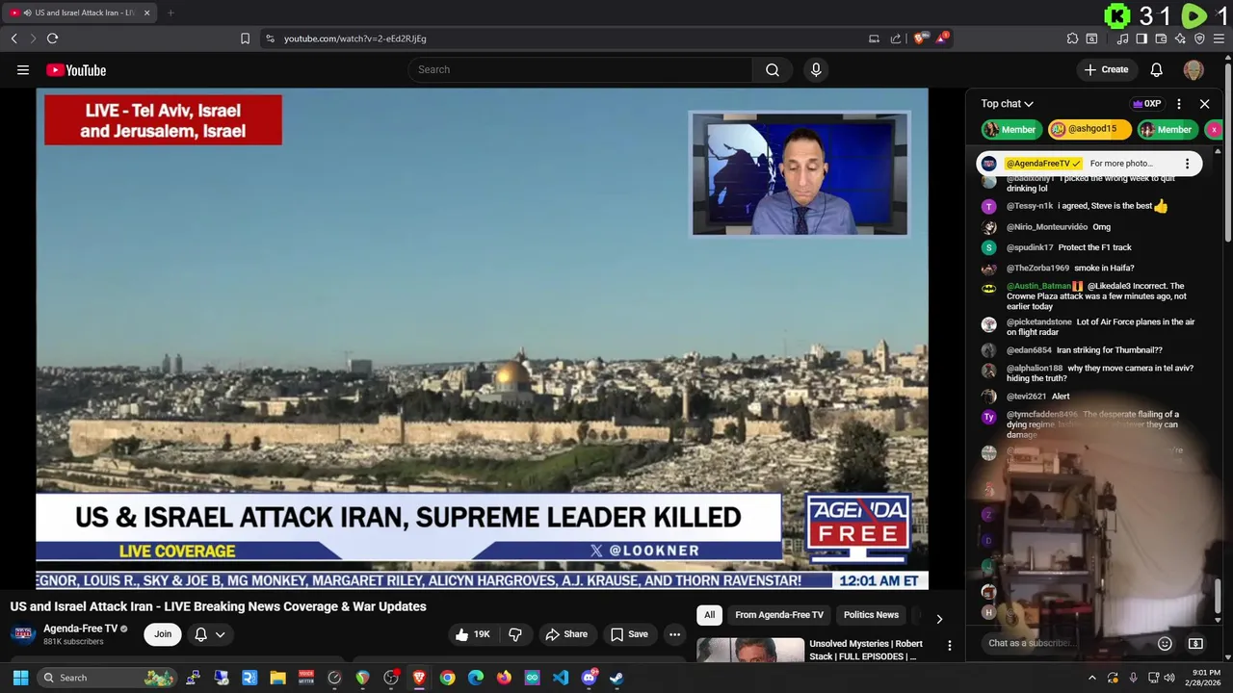This screenshot has height=693, width=1233.
Task: Show hidden system tray icons chevron
Action: click(1092, 678)
